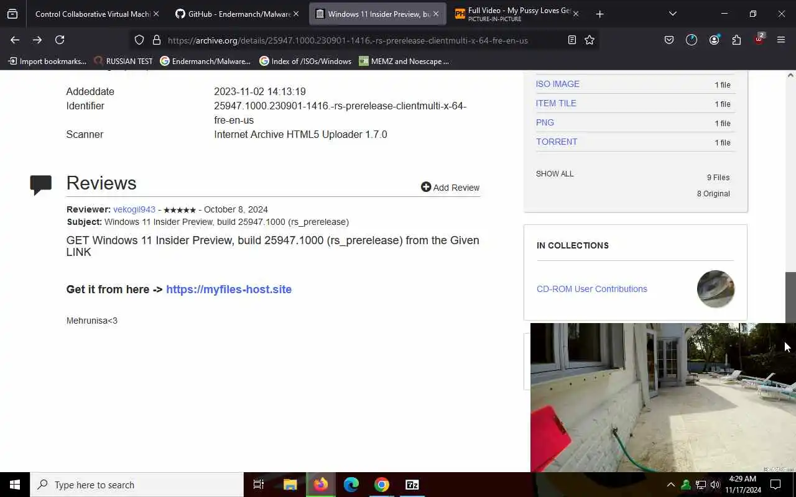Open PNG download option
Image resolution: width=796 pixels, height=497 pixels.
click(x=545, y=122)
